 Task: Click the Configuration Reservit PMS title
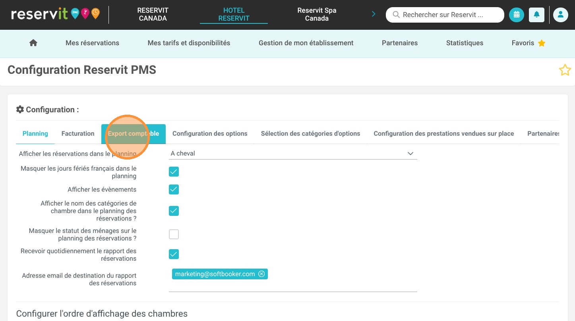[x=82, y=70]
